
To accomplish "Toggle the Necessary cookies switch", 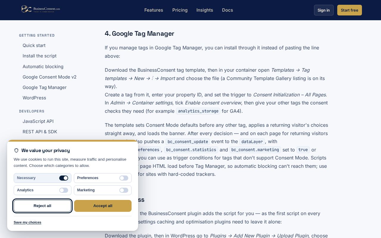I will click(64, 178).
